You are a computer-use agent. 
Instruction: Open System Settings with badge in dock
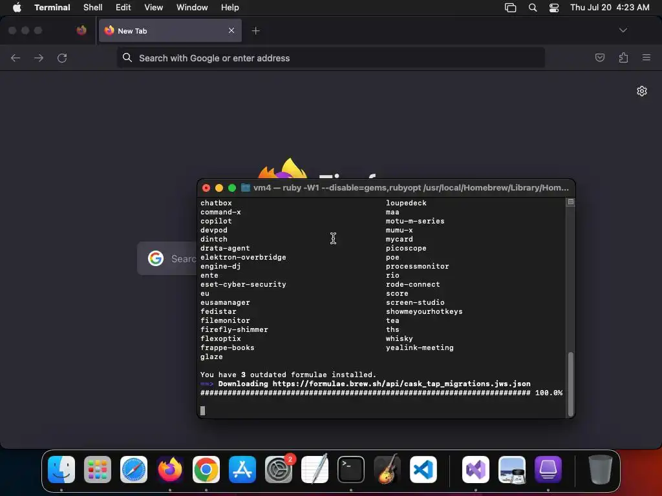(x=279, y=470)
